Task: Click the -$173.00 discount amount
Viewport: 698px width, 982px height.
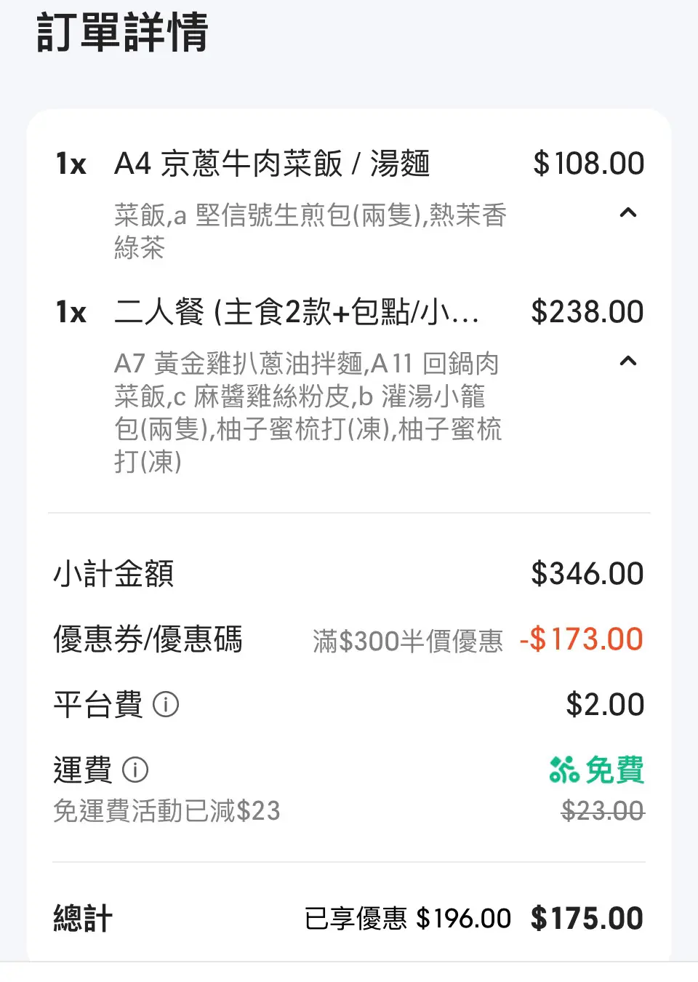Action: click(582, 639)
